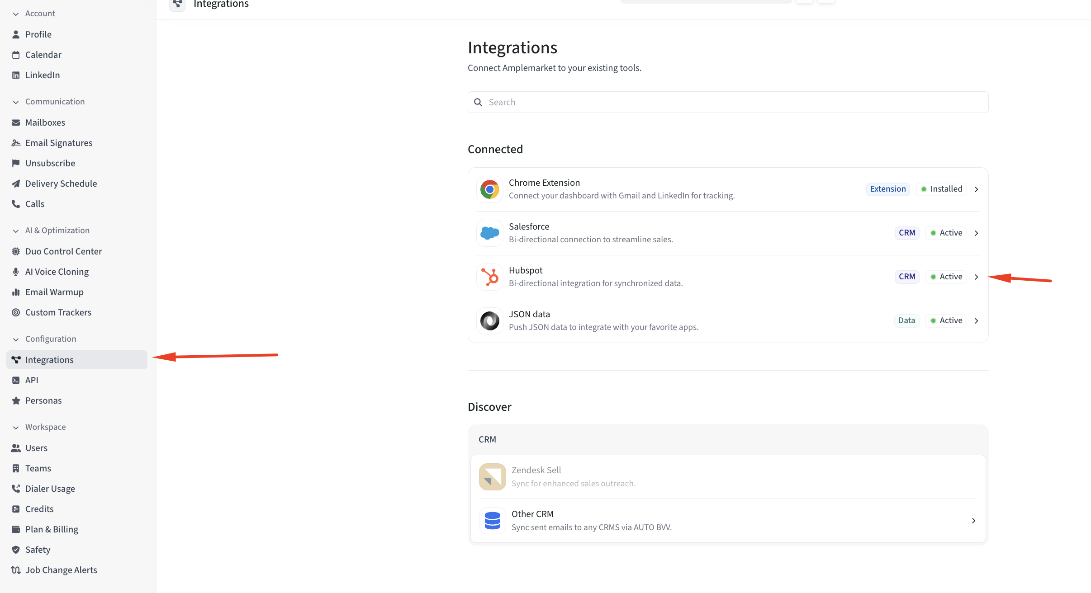Collapse the Communication sidebar section
The height and width of the screenshot is (593, 1091).
tap(16, 102)
